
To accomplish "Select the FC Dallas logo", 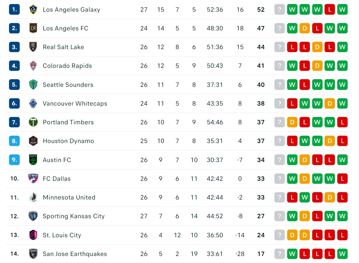I will (x=33, y=178).
